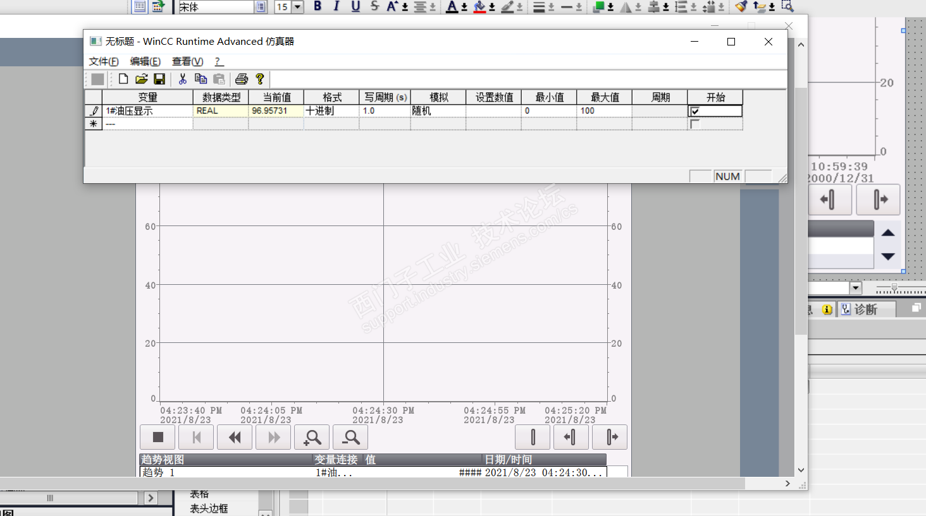Select the 趋势 1 row in trend table

pos(373,472)
